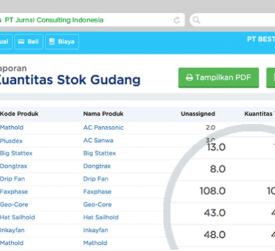Open Geo-Core product code link
The image size is (275, 251).
14,205
